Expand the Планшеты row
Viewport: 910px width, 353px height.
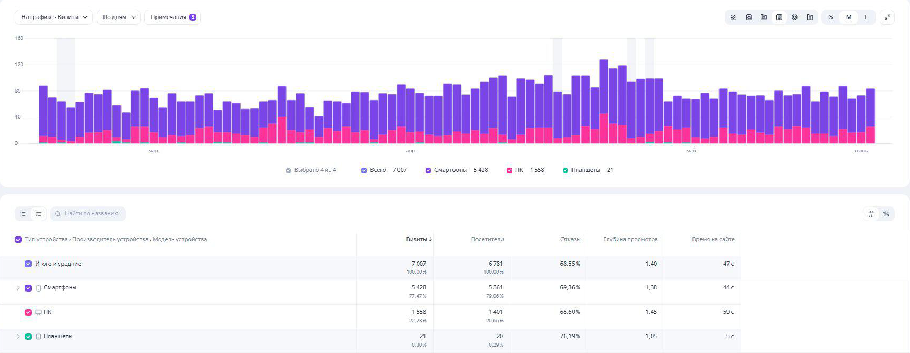(x=18, y=337)
